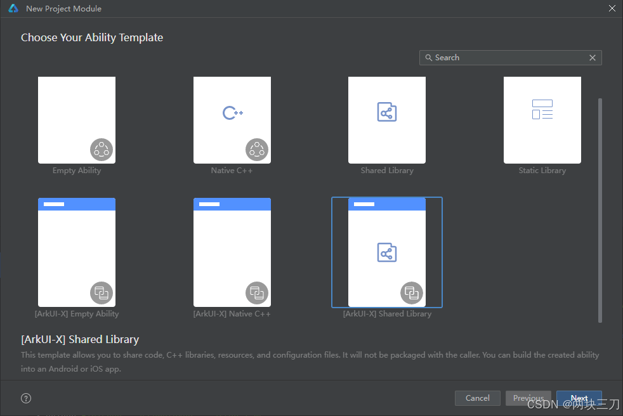Image resolution: width=623 pixels, height=416 pixels.
Task: Pick the [ArkUI-X] Empty Ability template
Action: tap(77, 252)
